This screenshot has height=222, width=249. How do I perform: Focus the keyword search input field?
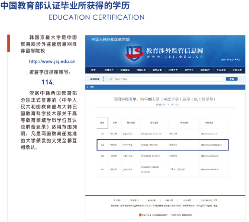(168, 79)
